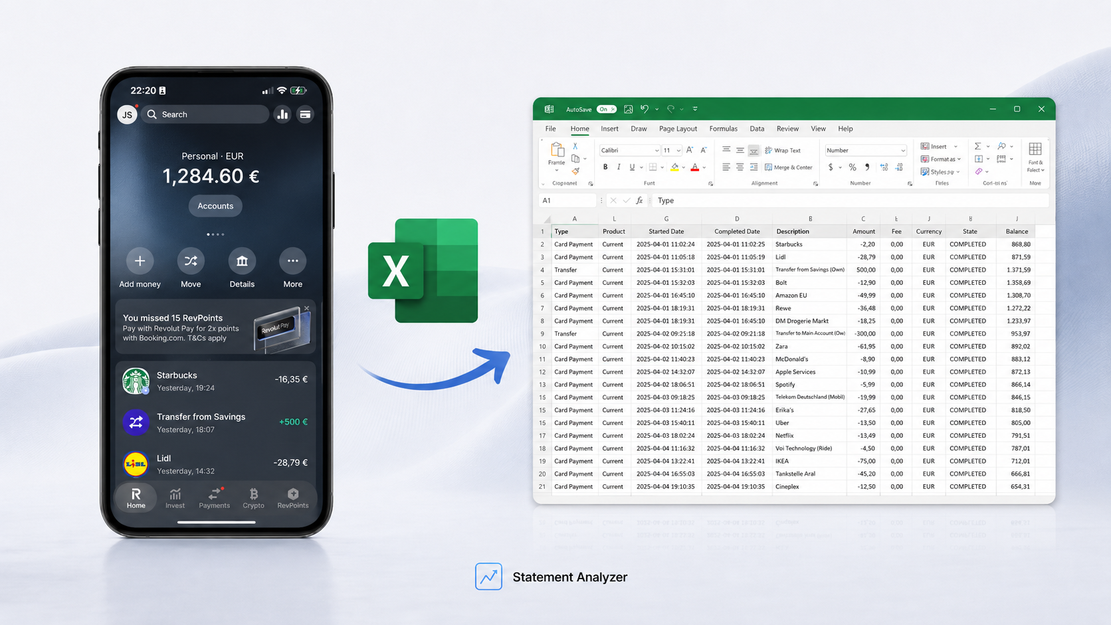Image resolution: width=1111 pixels, height=625 pixels.
Task: Tap Add money in Revolut app
Action: pos(140,261)
